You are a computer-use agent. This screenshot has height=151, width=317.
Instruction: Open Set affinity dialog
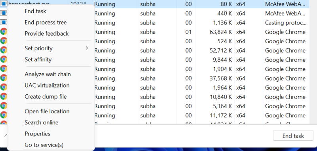[38, 59]
